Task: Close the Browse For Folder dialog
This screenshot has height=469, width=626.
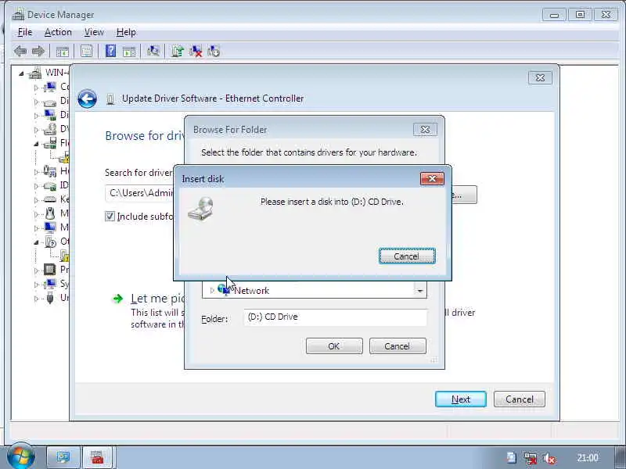Action: click(x=425, y=130)
